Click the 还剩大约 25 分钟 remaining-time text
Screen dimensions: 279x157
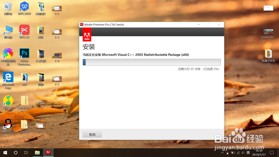189,69
